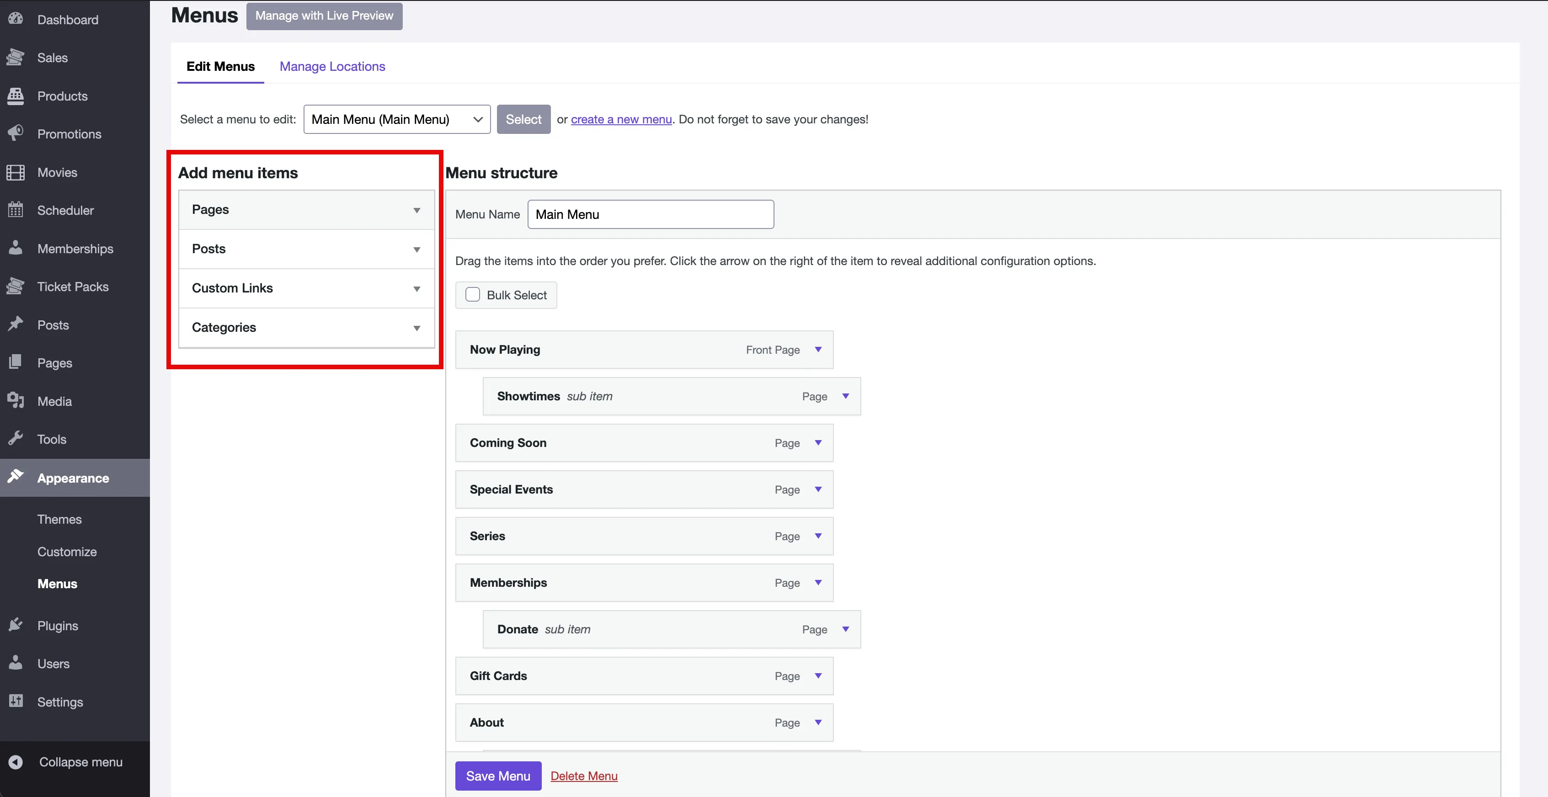Click the Dashboard gauge icon
The image size is (1548, 797).
pyautogui.click(x=16, y=19)
